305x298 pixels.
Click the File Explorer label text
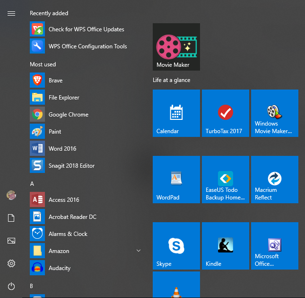(x=64, y=98)
